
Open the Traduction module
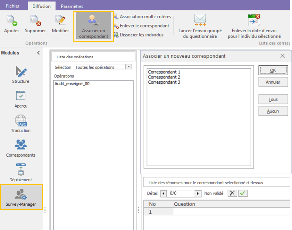coord(21,124)
